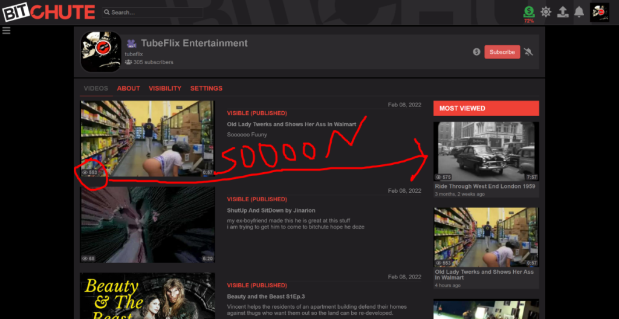
Task: Open 'Ride Through West End London 1959' link
Action: tap(485, 187)
